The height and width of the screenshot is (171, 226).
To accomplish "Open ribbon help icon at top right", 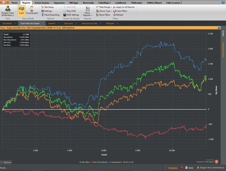I will pyautogui.click(x=223, y=2).
